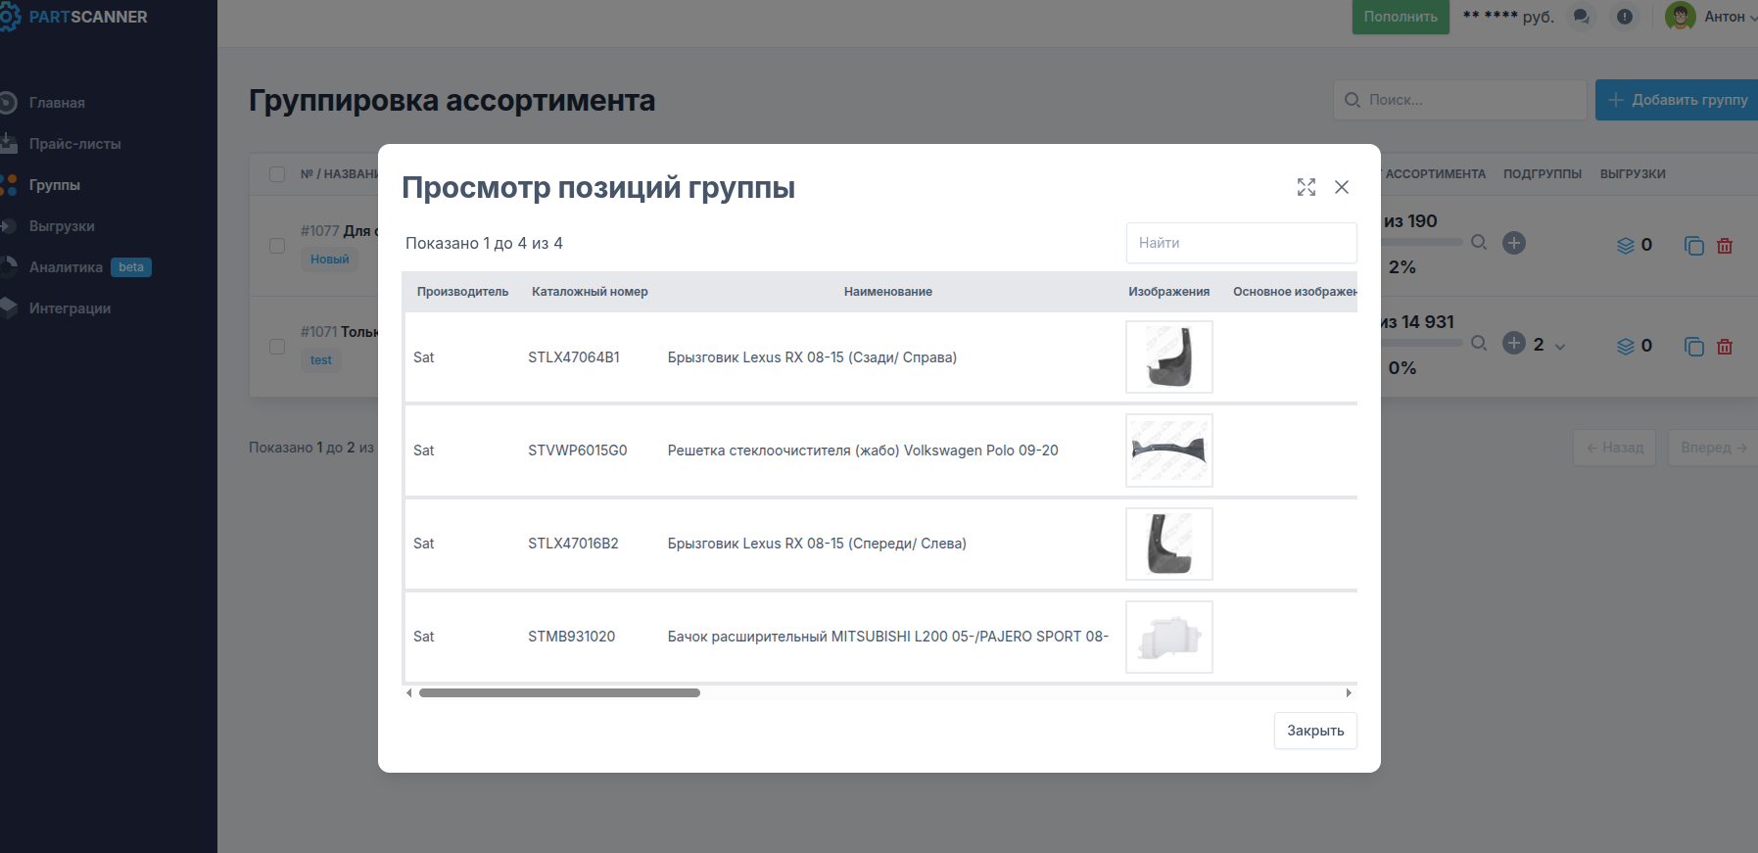Open Главная in sidebar
Image resolution: width=1758 pixels, height=853 pixels.
tap(57, 103)
